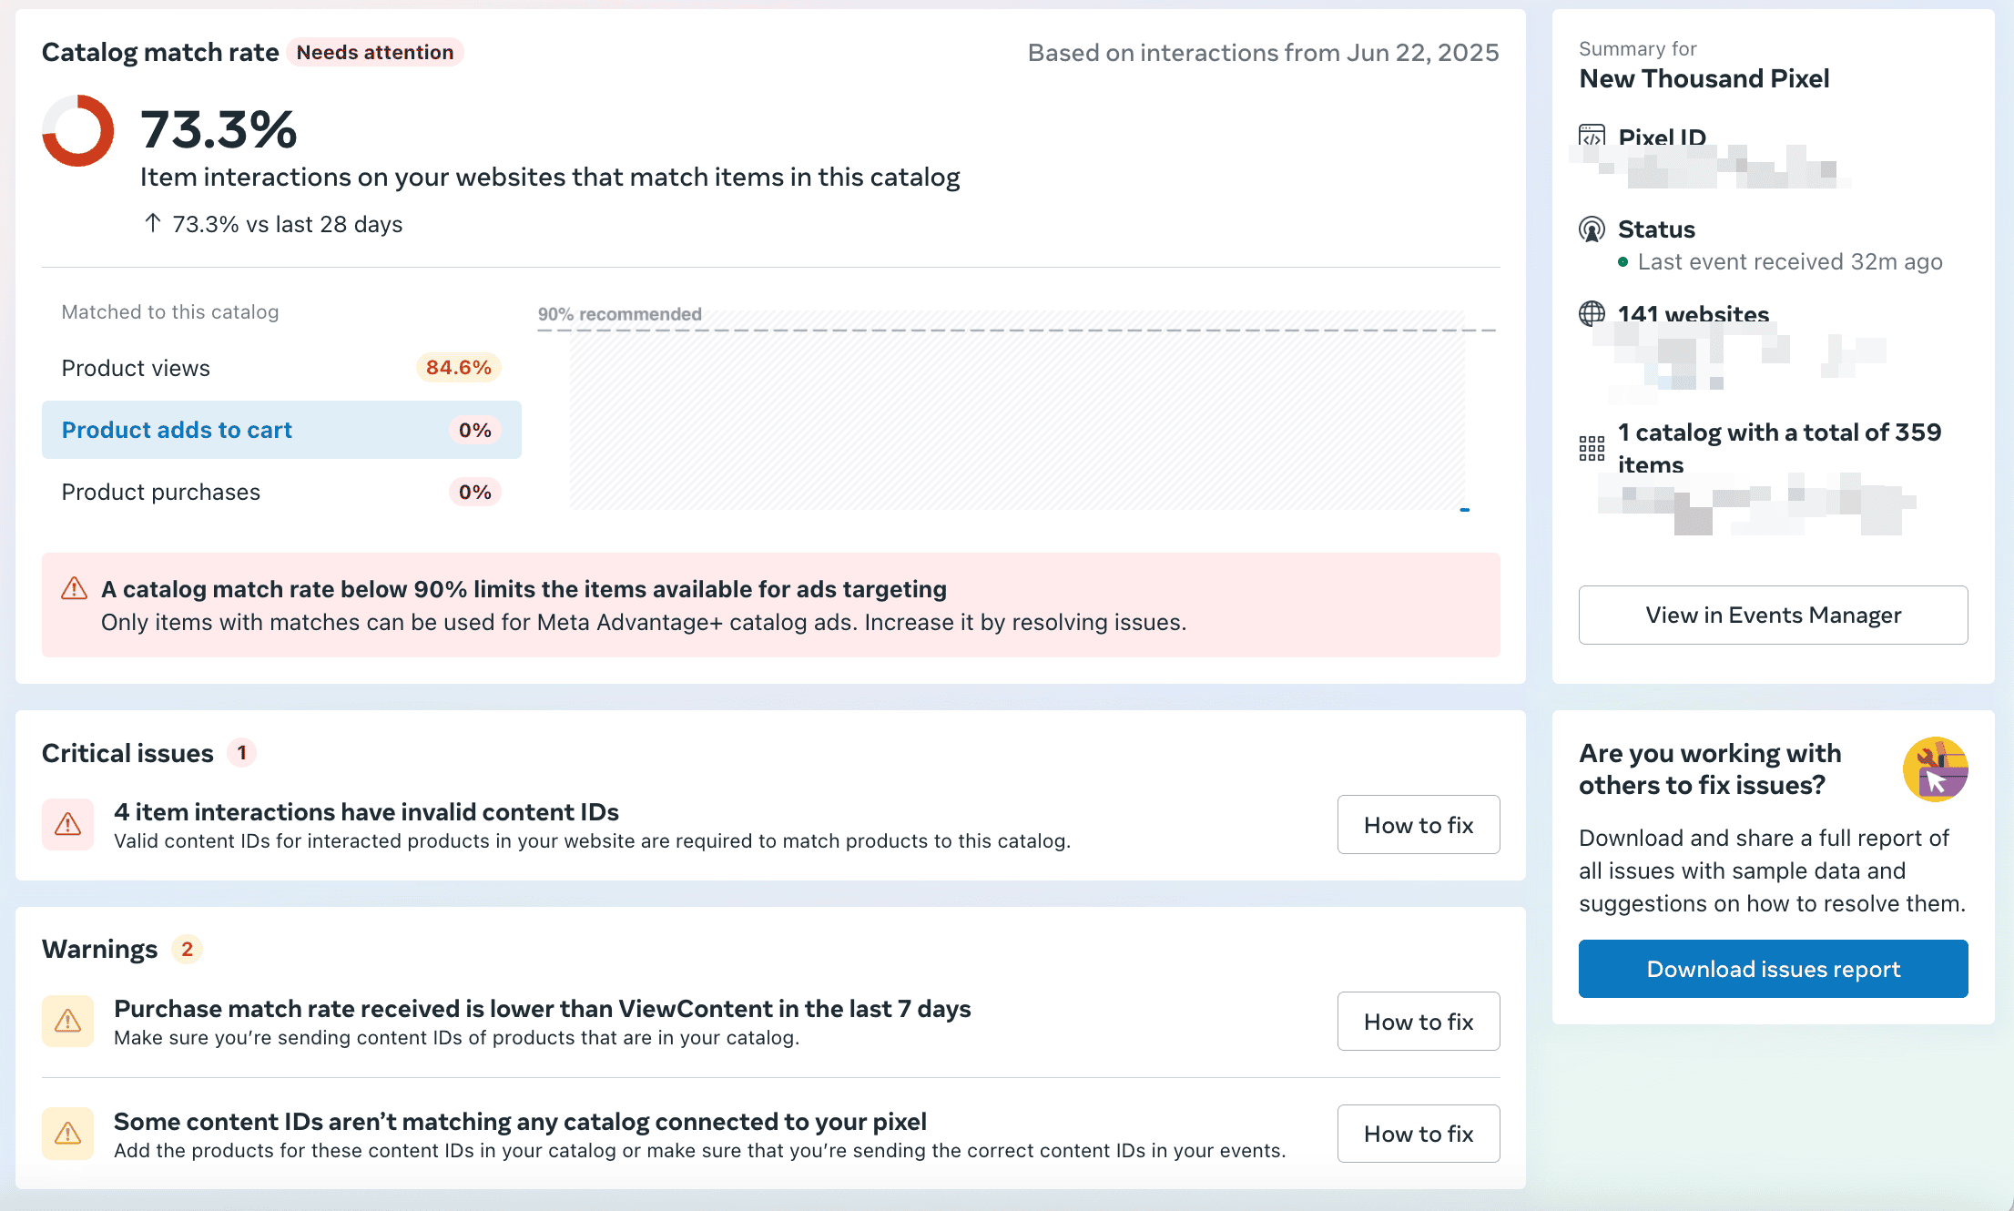This screenshot has height=1211, width=2014.
Task: Click the content IDs mismatch warning icon
Action: tap(67, 1133)
